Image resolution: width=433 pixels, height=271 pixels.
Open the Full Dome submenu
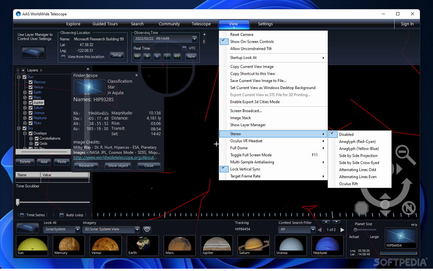coord(273,148)
